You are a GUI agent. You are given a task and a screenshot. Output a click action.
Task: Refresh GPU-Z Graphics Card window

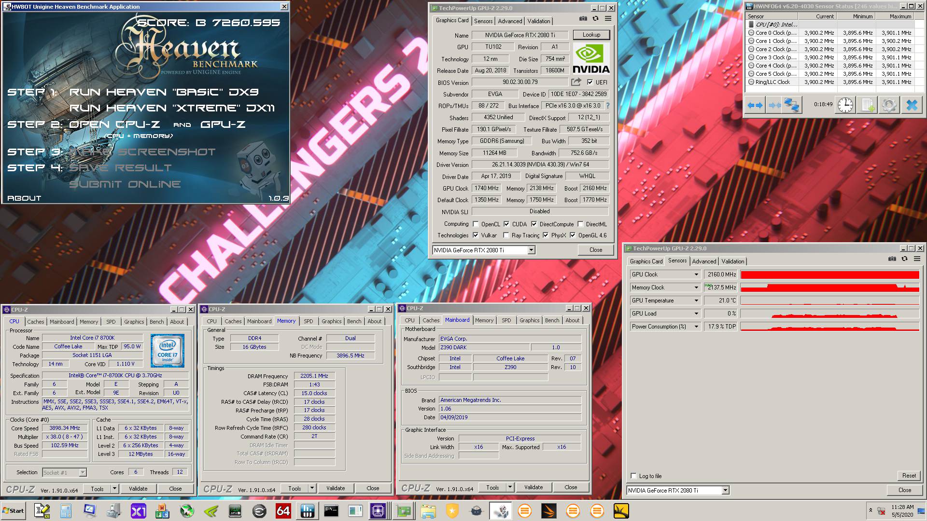click(595, 19)
